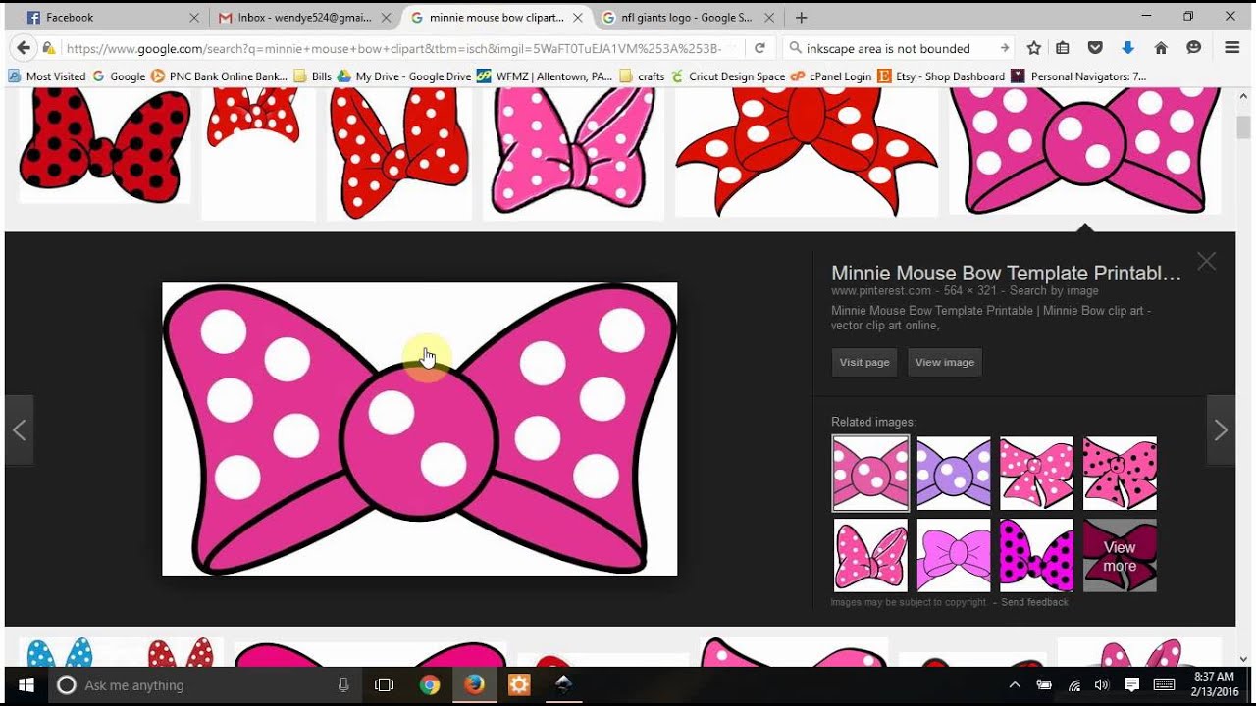Close the image preview panel X
Viewport: 1256px width, 706px height.
1207,261
